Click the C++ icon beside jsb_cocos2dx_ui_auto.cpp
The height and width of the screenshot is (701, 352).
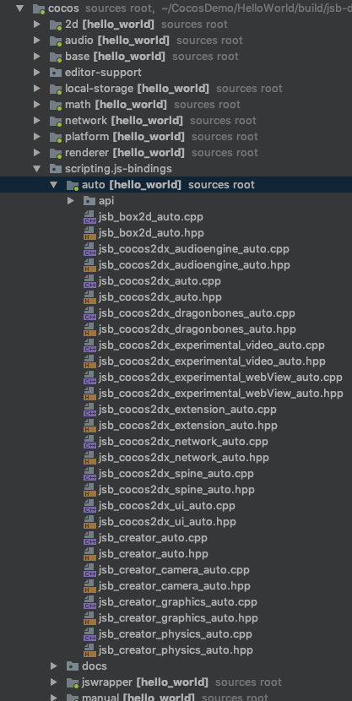[x=89, y=506]
